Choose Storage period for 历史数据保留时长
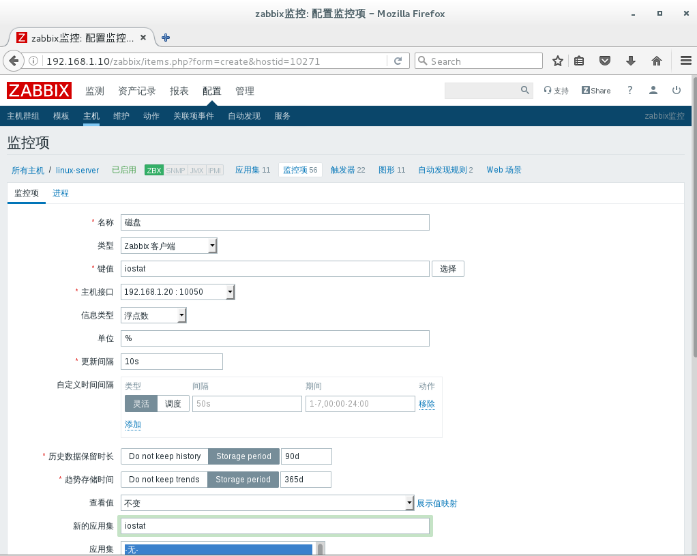Viewport: 697px width, 556px height. click(x=243, y=456)
